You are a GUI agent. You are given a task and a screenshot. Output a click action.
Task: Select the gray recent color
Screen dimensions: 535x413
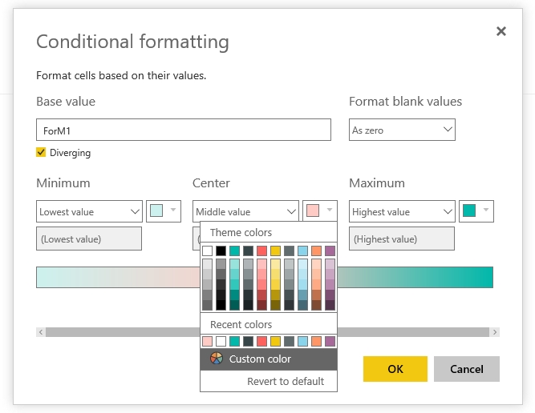click(x=289, y=341)
